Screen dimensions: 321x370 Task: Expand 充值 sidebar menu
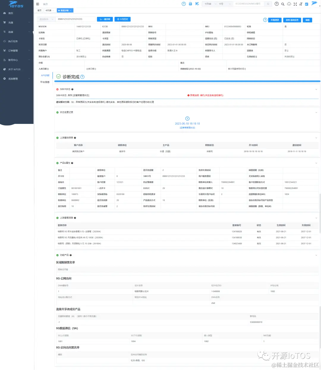(17, 23)
